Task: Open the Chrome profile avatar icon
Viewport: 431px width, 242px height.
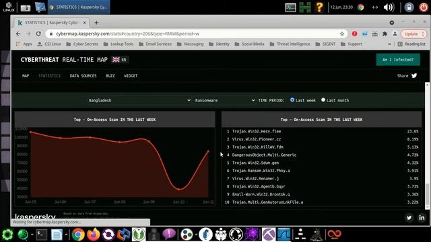Action: [395, 34]
